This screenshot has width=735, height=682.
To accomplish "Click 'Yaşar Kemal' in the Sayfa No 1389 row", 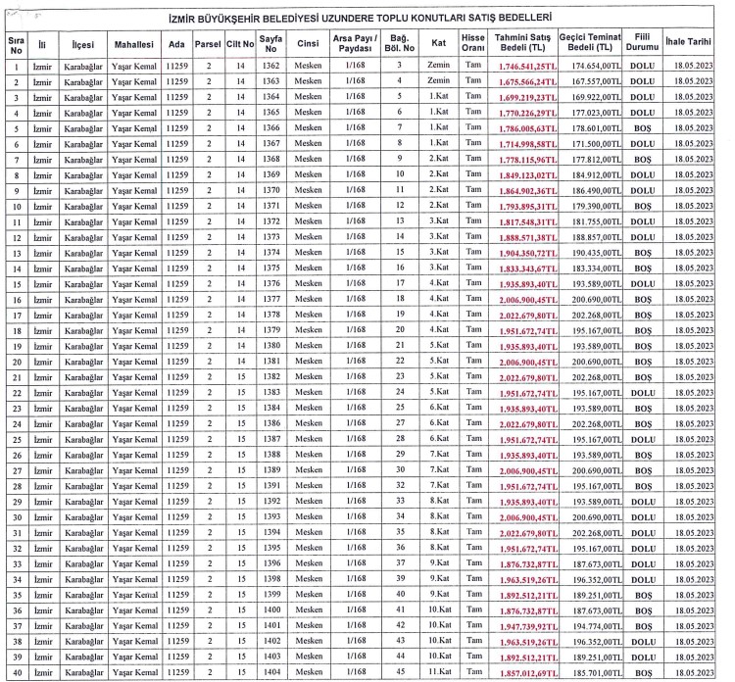I will point(135,470).
